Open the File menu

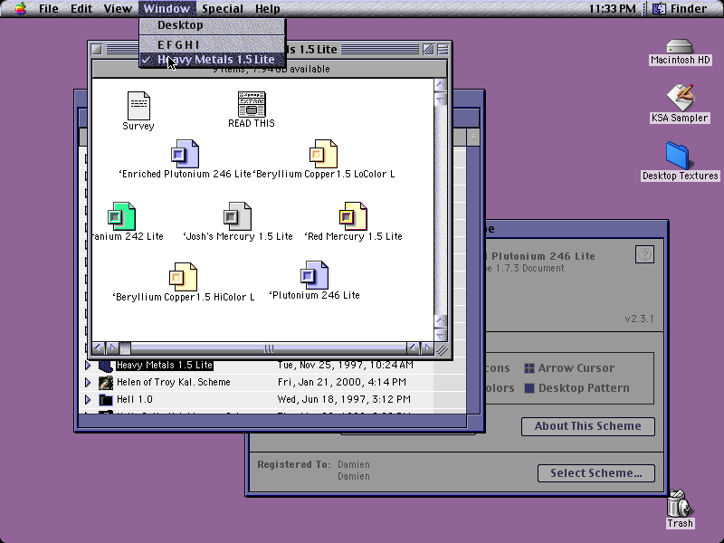point(49,8)
